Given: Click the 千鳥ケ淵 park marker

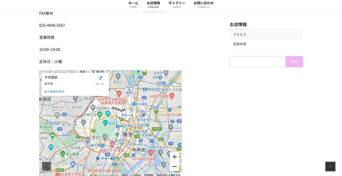Looking at the screenshot, I should [x=100, y=114].
